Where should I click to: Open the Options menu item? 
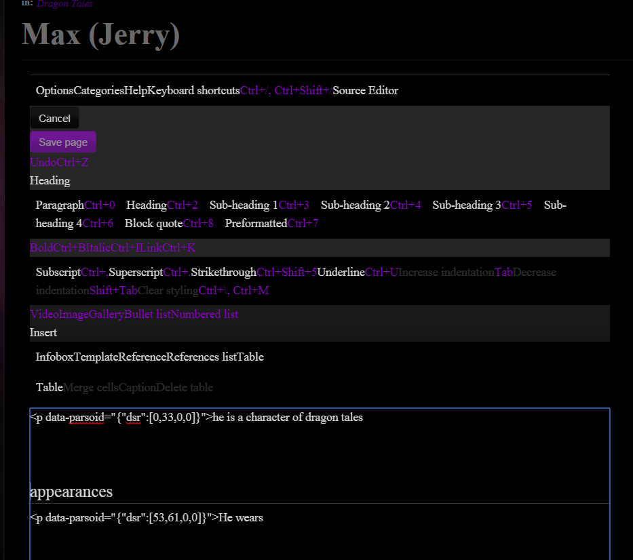coord(54,91)
